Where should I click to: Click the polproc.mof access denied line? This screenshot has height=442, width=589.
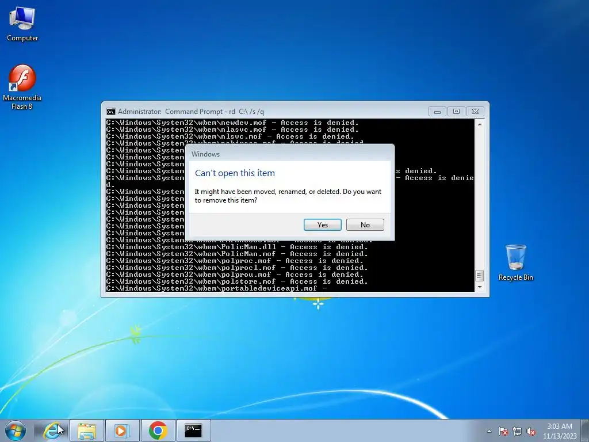click(235, 261)
